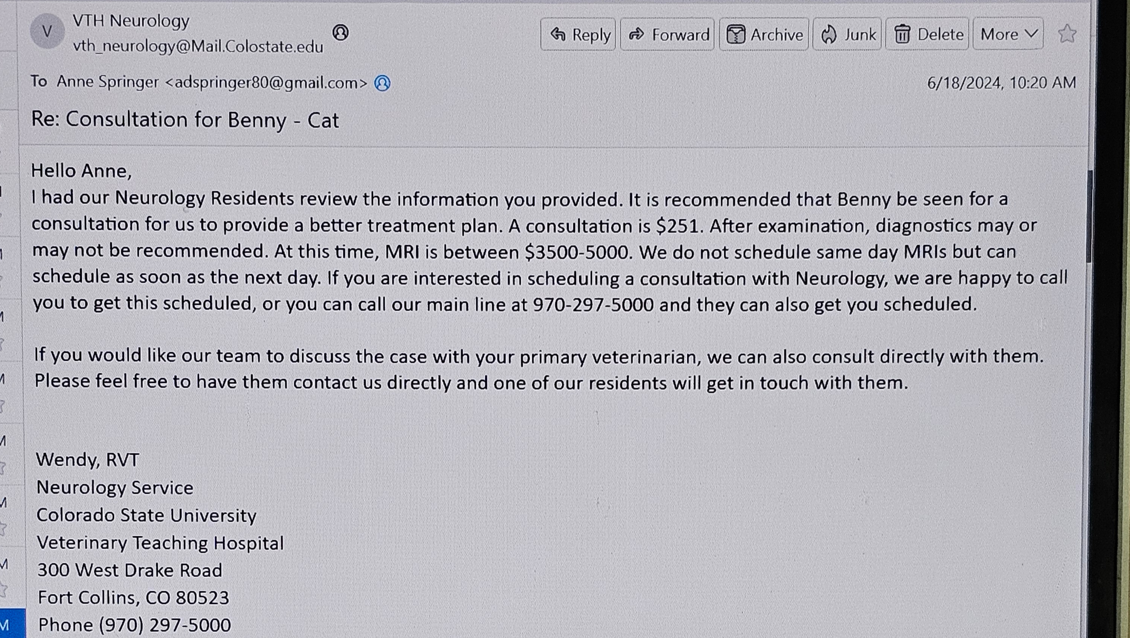This screenshot has height=638, width=1130.
Task: Click sender address vth_neurology@Mail.Colostate.edu
Action: 198,46
